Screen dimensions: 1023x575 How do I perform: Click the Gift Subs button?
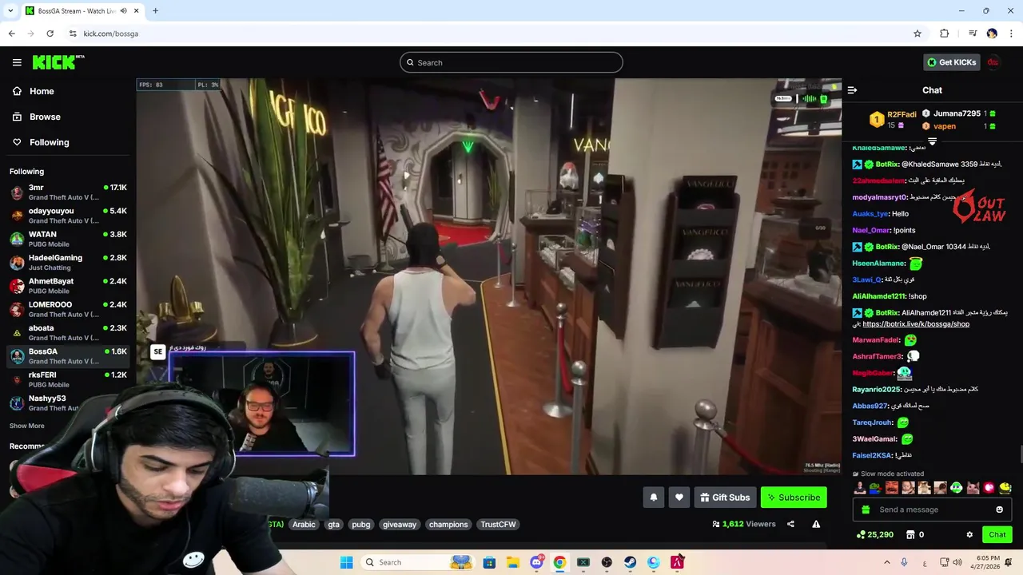point(725,498)
